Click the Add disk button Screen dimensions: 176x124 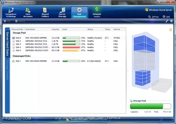click(7, 21)
